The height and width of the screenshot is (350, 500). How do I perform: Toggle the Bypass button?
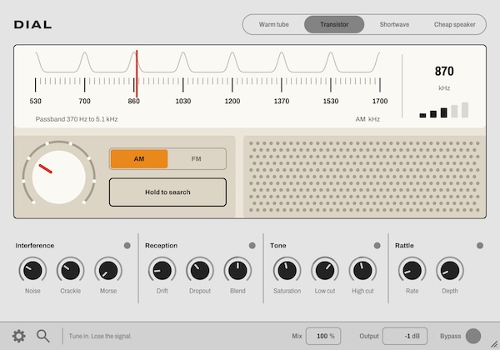coord(473,336)
